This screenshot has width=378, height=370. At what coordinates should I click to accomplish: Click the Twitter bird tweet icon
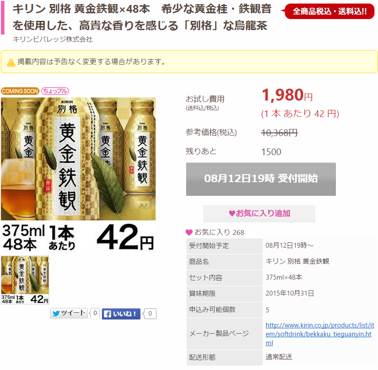56,313
